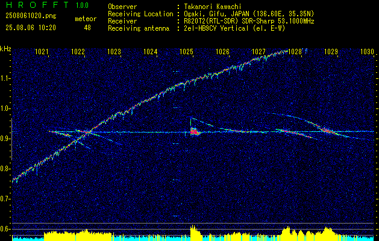379x241 pixels.
Task: Select filename 2508061020.png
Action: click(31, 16)
